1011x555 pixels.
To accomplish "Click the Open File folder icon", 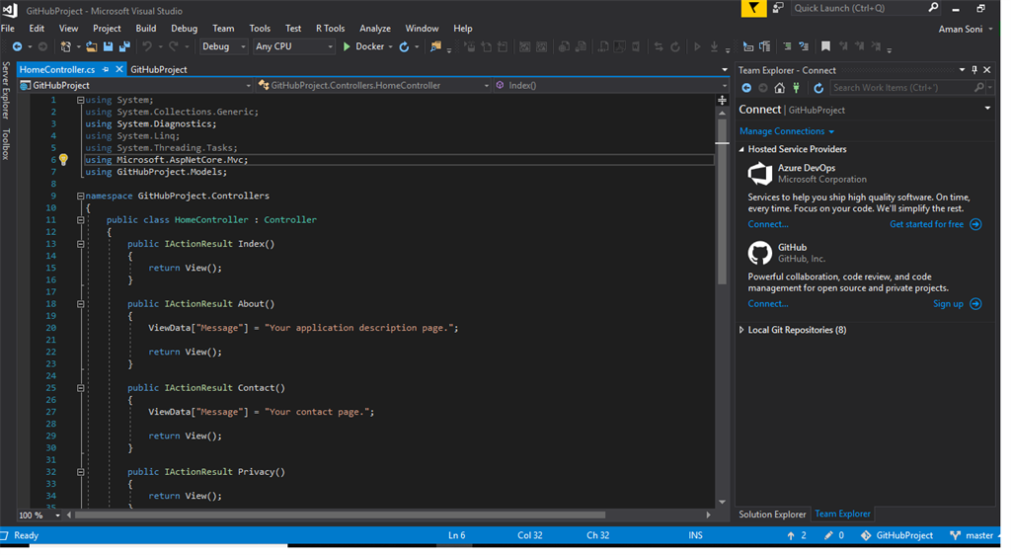I will click(x=92, y=46).
